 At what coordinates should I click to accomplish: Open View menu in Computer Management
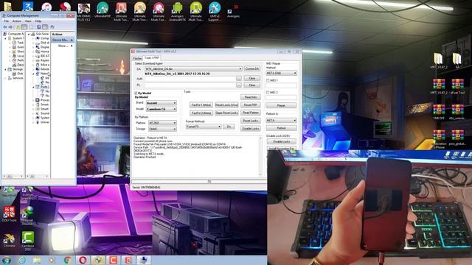pyautogui.click(x=28, y=21)
